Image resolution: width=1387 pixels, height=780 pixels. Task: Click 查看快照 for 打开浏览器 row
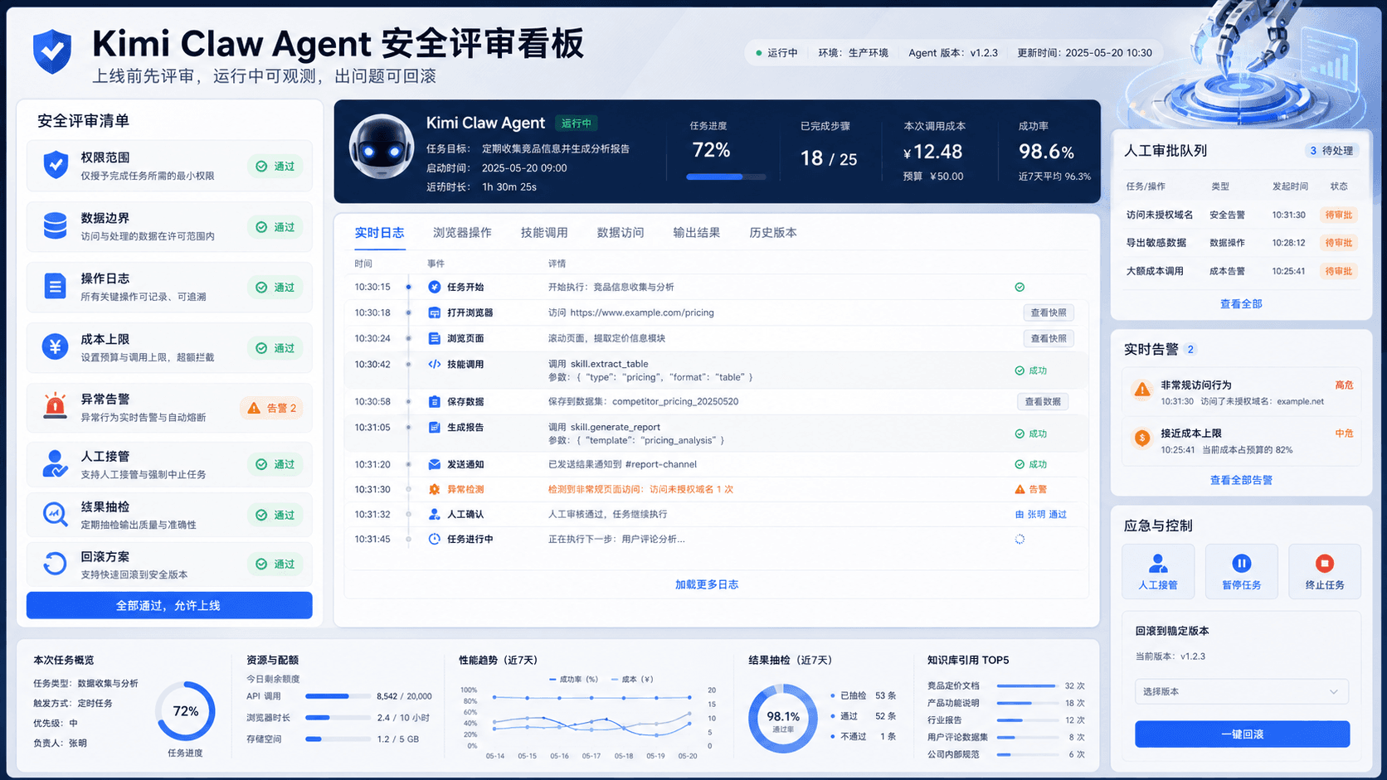1049,312
